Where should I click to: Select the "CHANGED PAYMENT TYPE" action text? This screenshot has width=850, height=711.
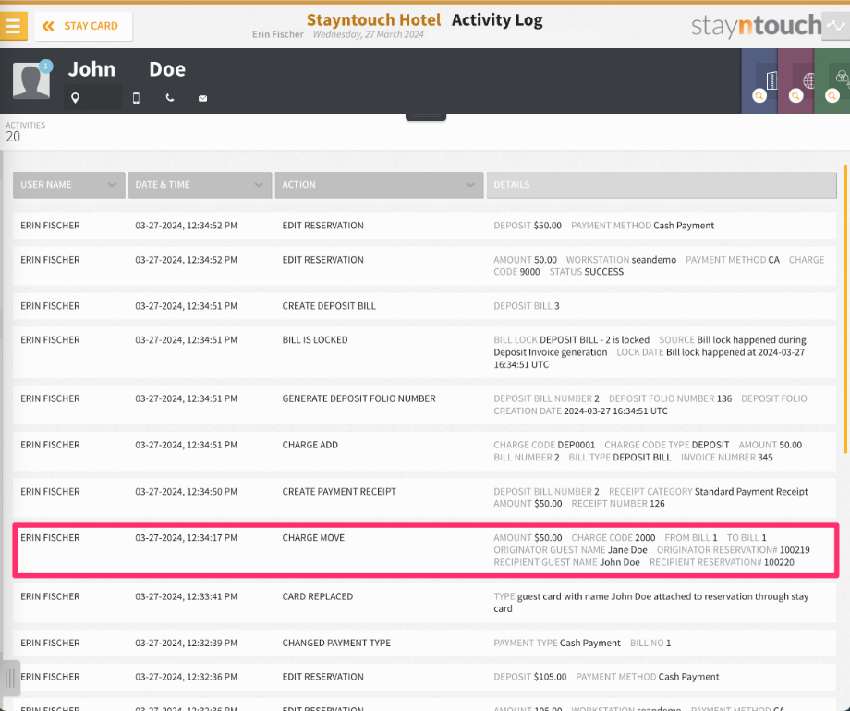(336, 643)
